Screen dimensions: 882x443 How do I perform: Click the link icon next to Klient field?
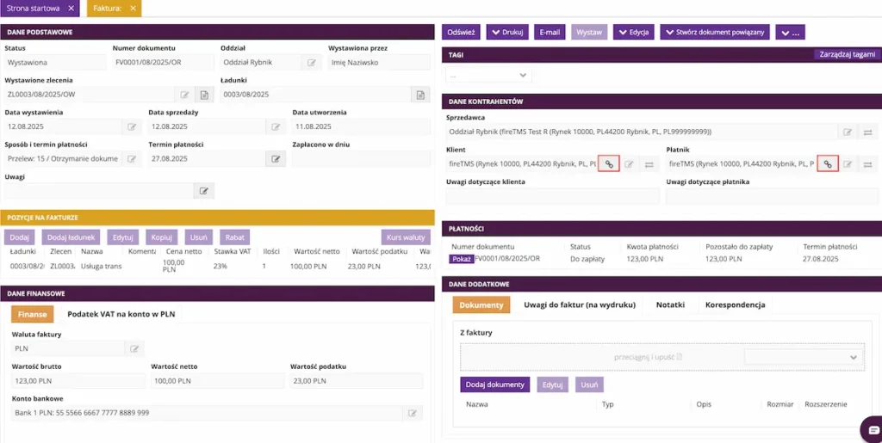[609, 164]
